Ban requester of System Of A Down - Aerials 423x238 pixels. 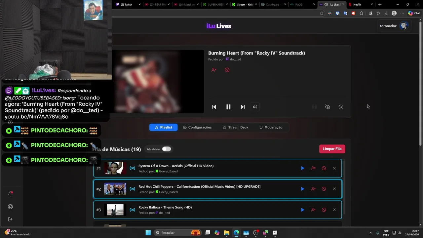click(x=313, y=168)
